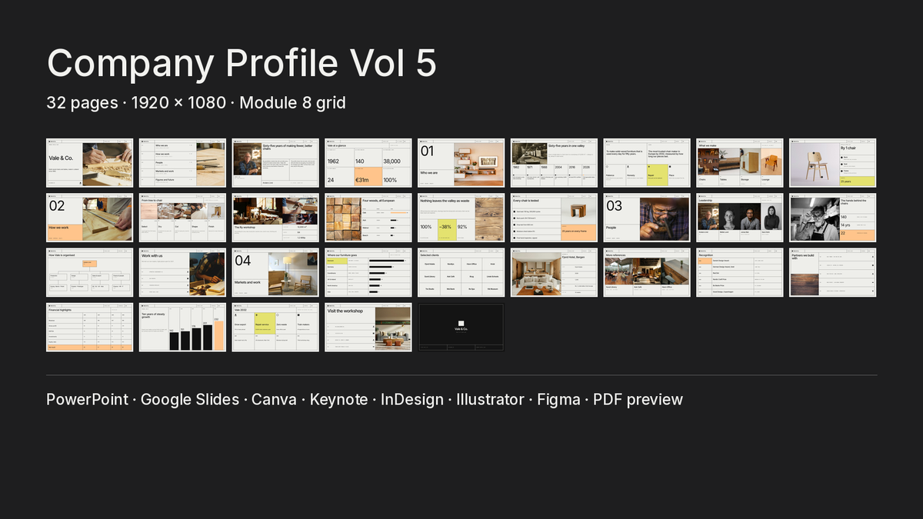Click the formats line starting with PowerPoint
The height and width of the screenshot is (519, 923).
(x=365, y=399)
